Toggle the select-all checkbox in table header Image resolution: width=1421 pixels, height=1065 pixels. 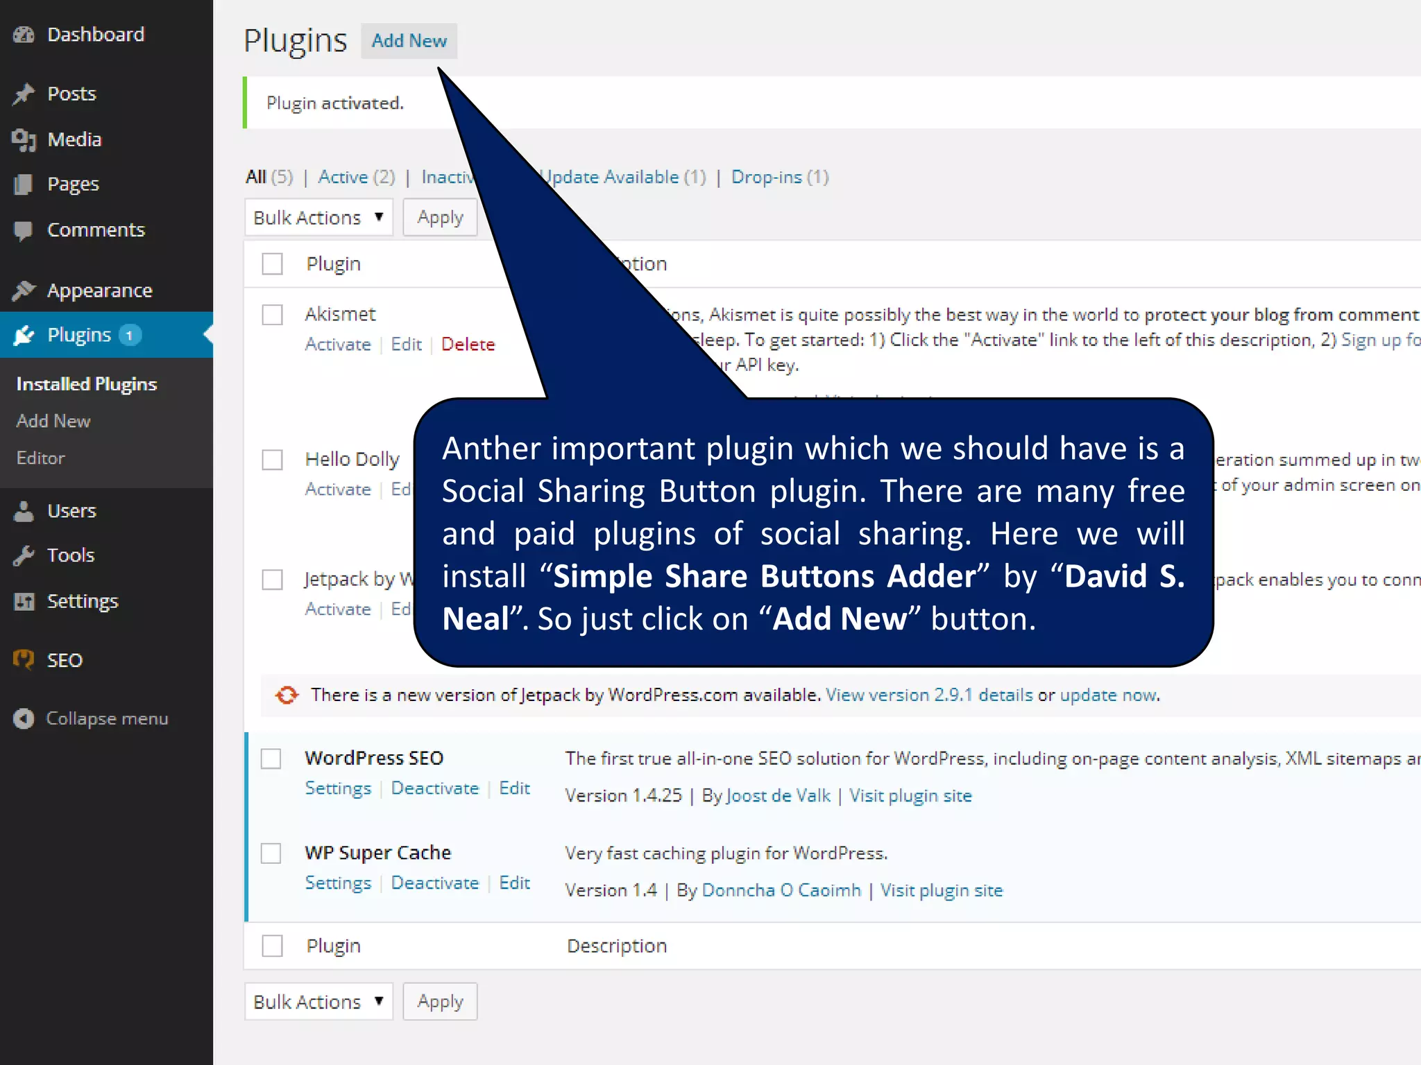coord(272,264)
